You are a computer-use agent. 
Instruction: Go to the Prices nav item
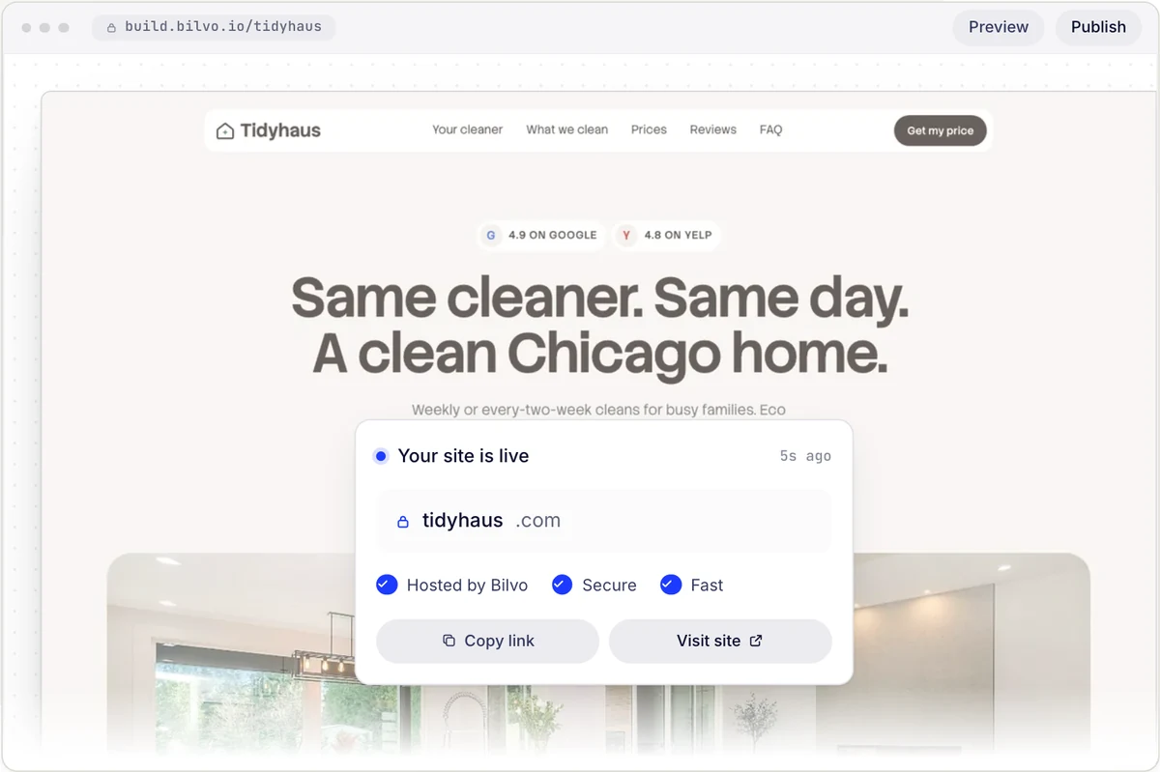[649, 129]
